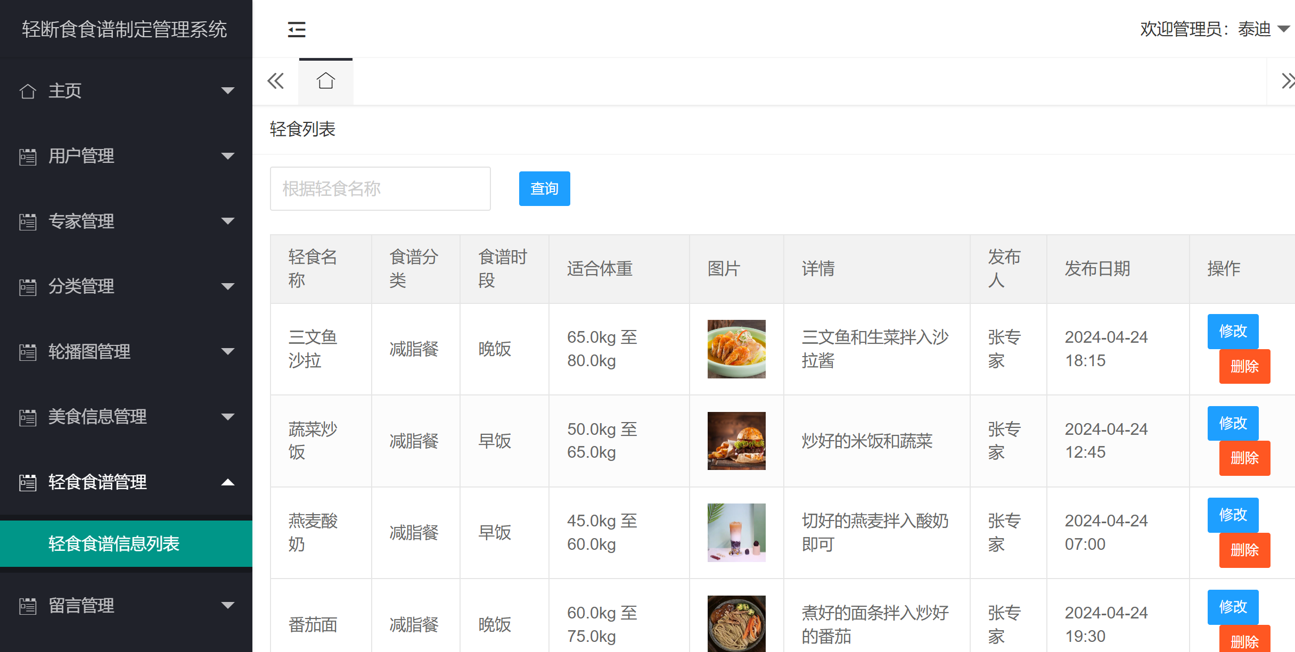Click the 专家管理 sidebar icon
1295x652 pixels.
(x=28, y=221)
